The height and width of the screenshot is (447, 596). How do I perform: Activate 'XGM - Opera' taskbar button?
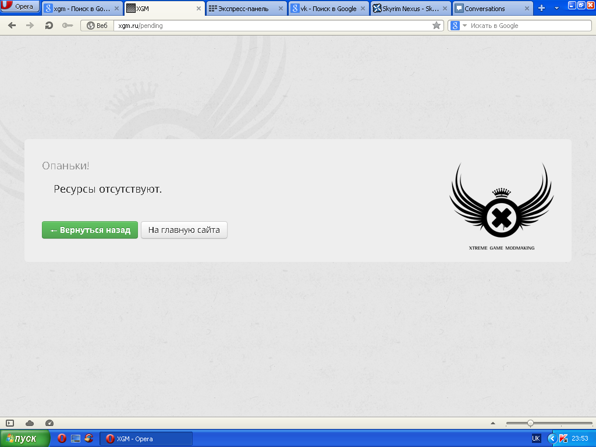coord(146,439)
